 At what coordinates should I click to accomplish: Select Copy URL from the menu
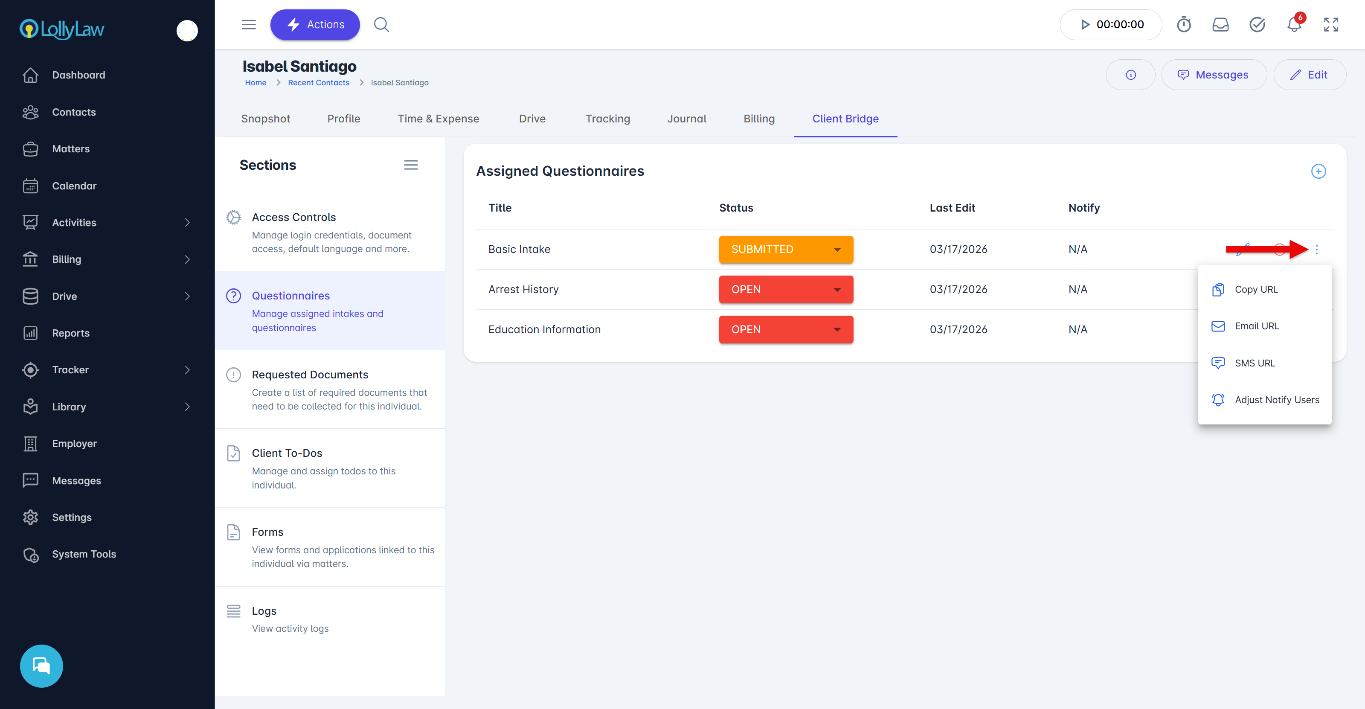(1256, 289)
